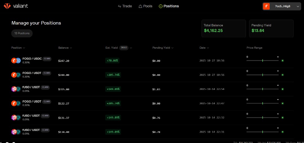The height and width of the screenshot is (143, 304).
Task: Open the Trade tab
Action: [x=125, y=6]
